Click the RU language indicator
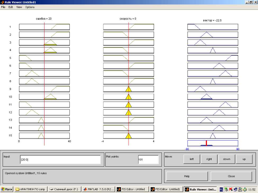The image size is (258, 193). [x=221, y=189]
